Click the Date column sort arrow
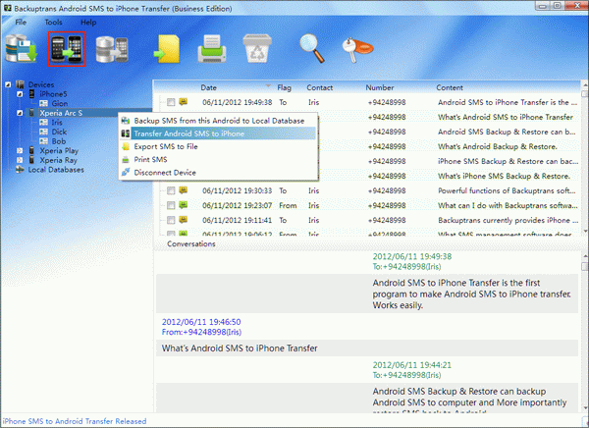The height and width of the screenshot is (428, 589). pyautogui.click(x=268, y=86)
